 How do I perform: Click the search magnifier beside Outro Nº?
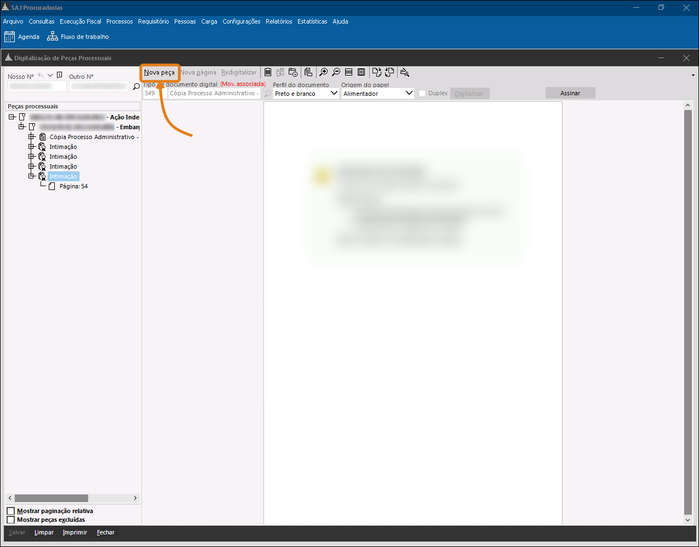[x=136, y=87]
